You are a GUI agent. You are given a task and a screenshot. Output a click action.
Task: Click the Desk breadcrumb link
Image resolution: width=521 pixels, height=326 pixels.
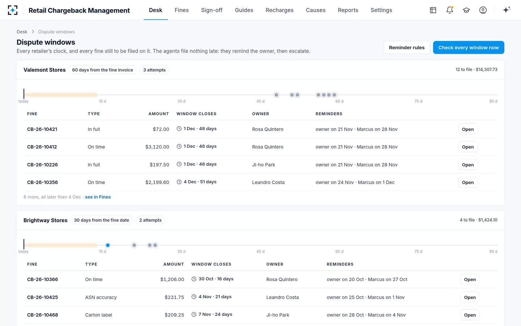point(22,32)
